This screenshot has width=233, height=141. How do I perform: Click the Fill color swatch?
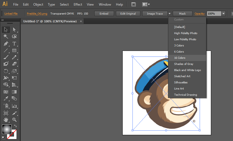point(7,129)
